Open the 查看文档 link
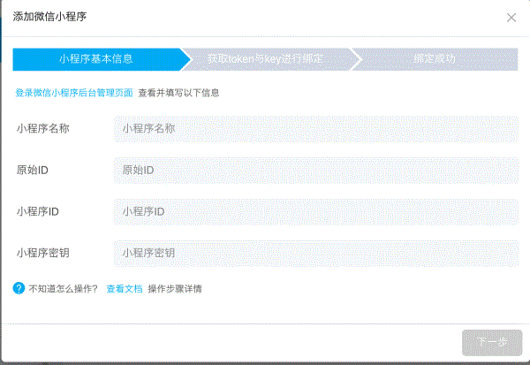Viewport: 530px width, 365px height. coord(124,289)
